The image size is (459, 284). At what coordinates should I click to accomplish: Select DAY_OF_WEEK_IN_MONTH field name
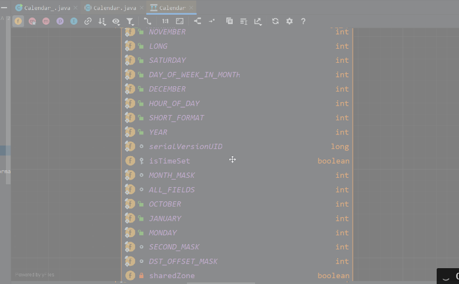pos(195,75)
